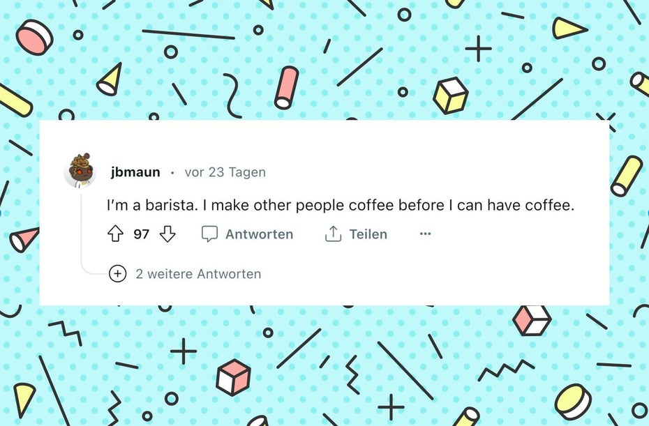Click the pink cylinder at the top

point(286,87)
